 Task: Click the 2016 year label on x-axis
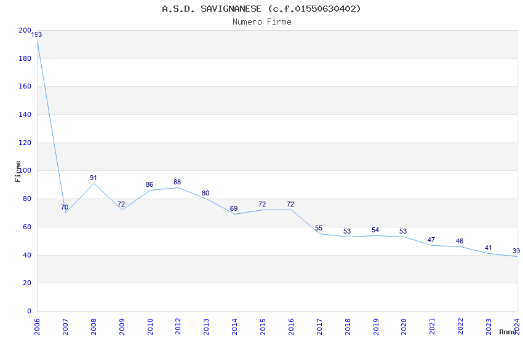(291, 327)
